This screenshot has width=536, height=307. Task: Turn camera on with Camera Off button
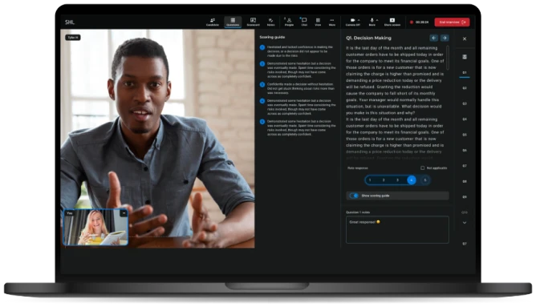tap(352, 22)
